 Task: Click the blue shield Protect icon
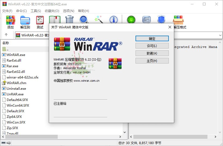161,20
